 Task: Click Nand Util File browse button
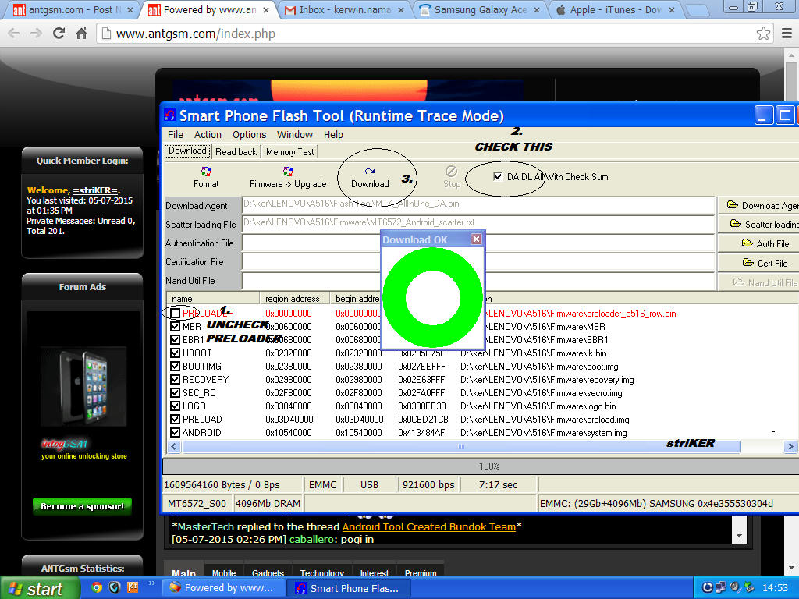pyautogui.click(x=758, y=282)
